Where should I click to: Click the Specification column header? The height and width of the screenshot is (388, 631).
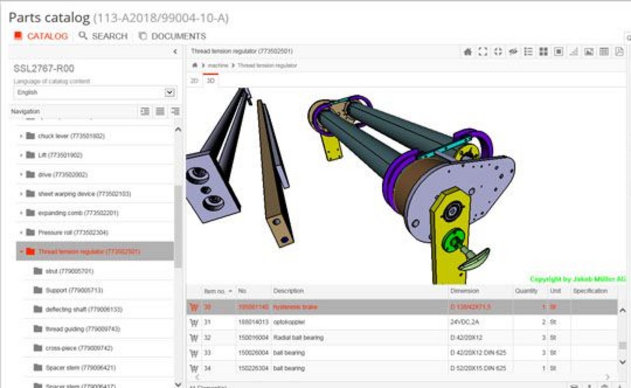(590, 290)
